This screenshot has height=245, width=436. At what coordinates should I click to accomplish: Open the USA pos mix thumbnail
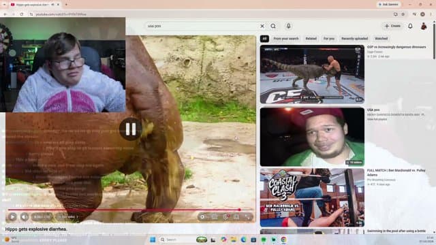[312, 137]
